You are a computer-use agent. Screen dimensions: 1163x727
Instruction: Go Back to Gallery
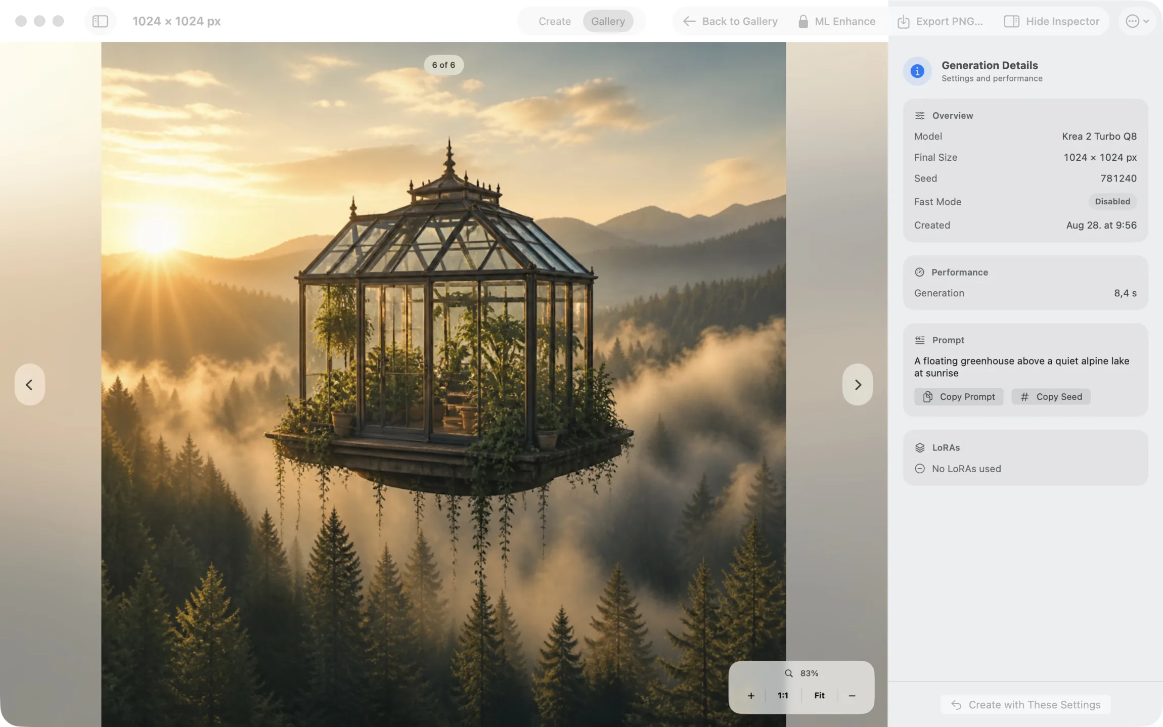click(730, 21)
